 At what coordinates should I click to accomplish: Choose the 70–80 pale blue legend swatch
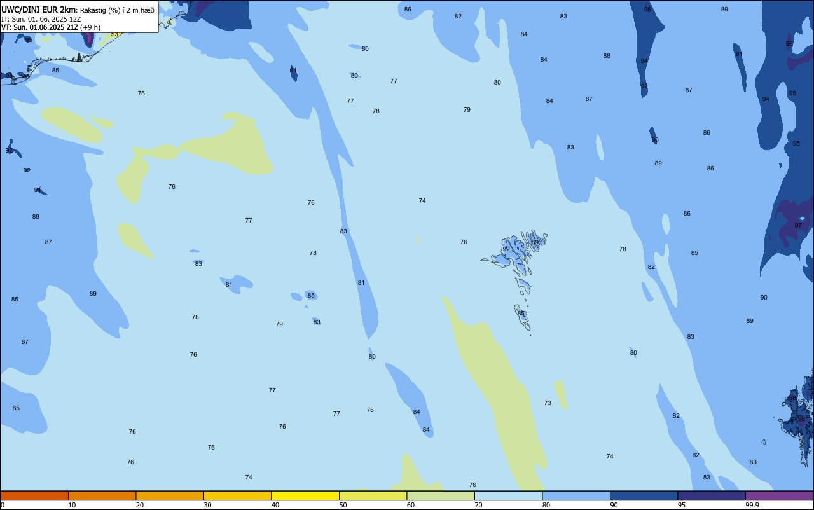click(x=508, y=495)
